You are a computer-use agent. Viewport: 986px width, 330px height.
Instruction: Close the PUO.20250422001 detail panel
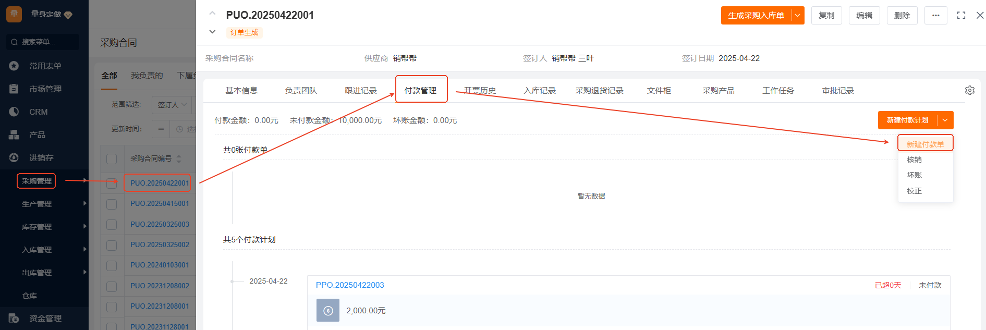click(x=980, y=16)
